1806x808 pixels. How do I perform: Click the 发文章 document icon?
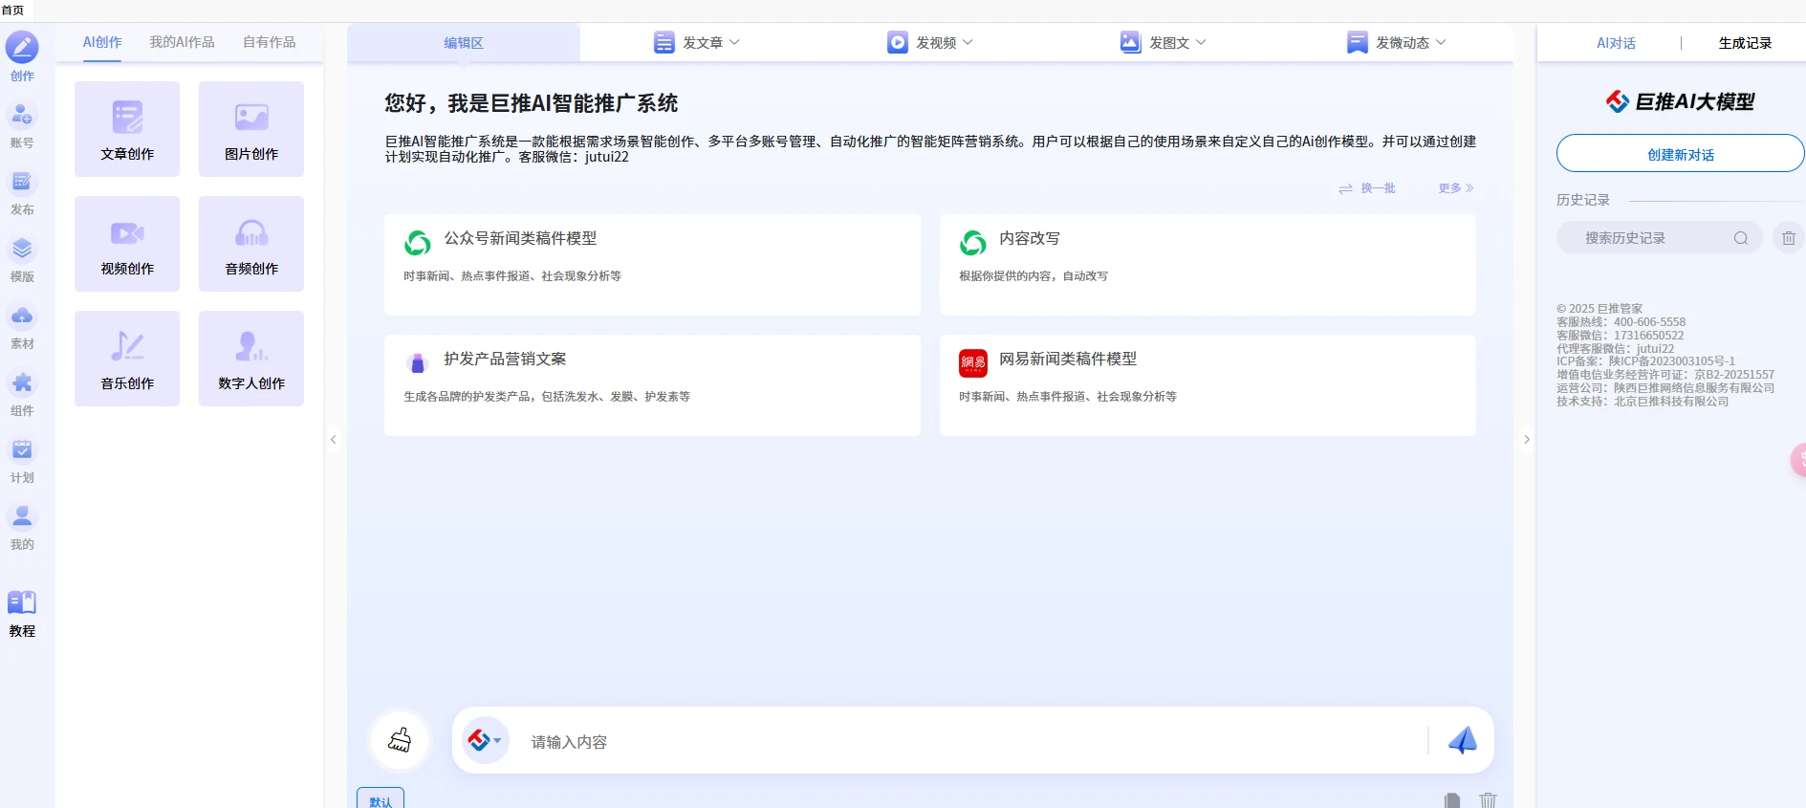click(x=664, y=42)
